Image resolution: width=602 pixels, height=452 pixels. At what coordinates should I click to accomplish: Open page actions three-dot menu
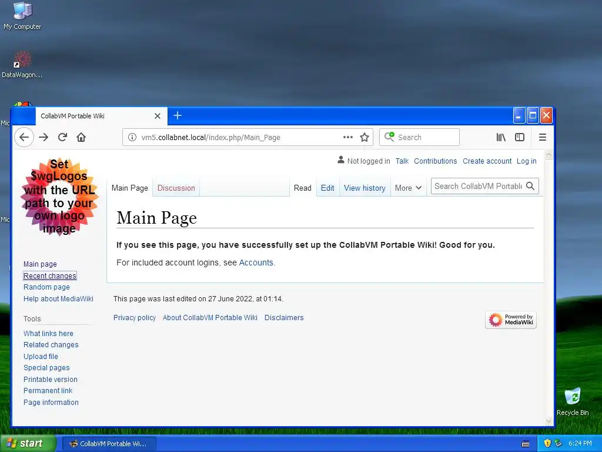(348, 137)
